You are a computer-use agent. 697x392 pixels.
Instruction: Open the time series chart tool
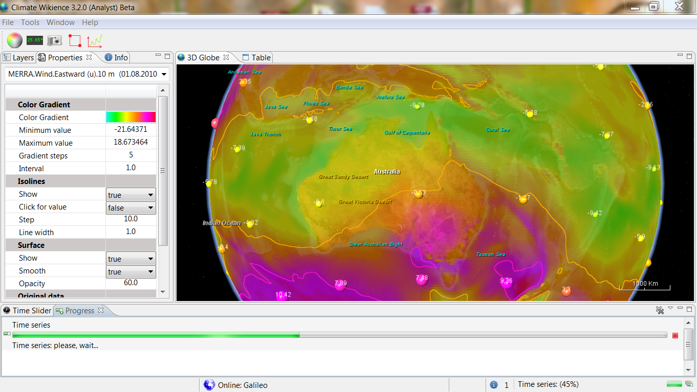(94, 40)
